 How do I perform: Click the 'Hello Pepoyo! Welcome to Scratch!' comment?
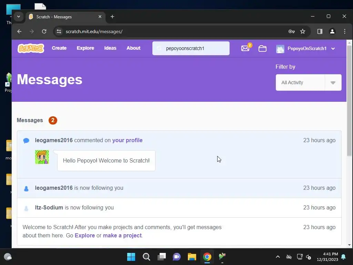click(106, 161)
